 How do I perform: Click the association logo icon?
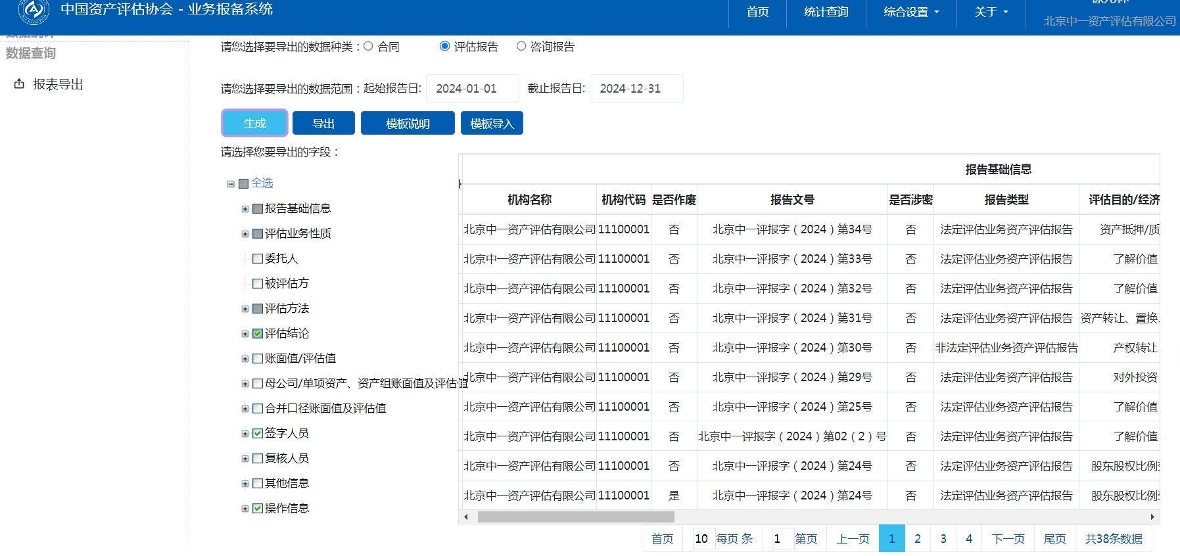point(34,11)
